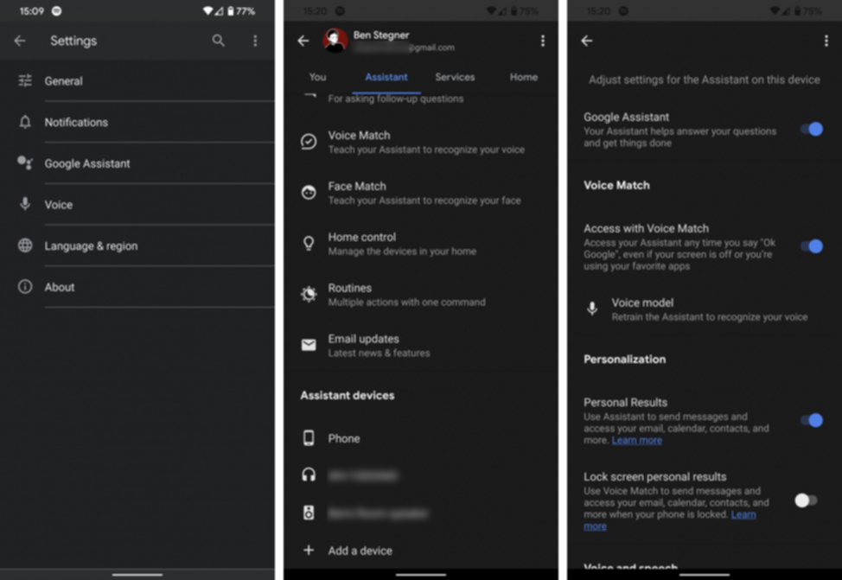The image size is (842, 580).
Task: Open Routines option
Action: pyautogui.click(x=421, y=294)
